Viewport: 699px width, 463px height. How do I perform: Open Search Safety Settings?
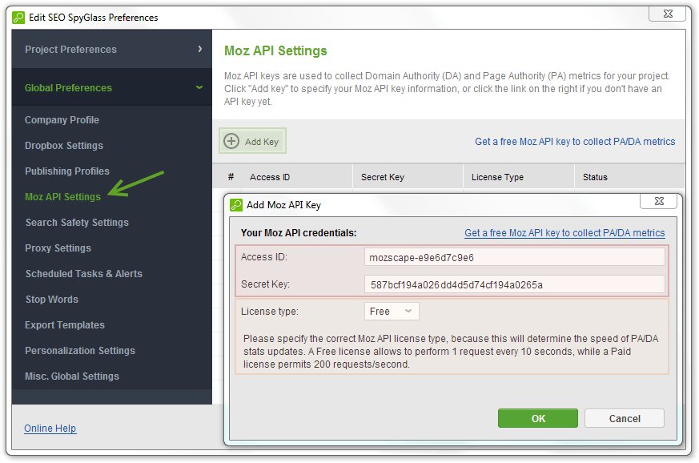(x=77, y=222)
